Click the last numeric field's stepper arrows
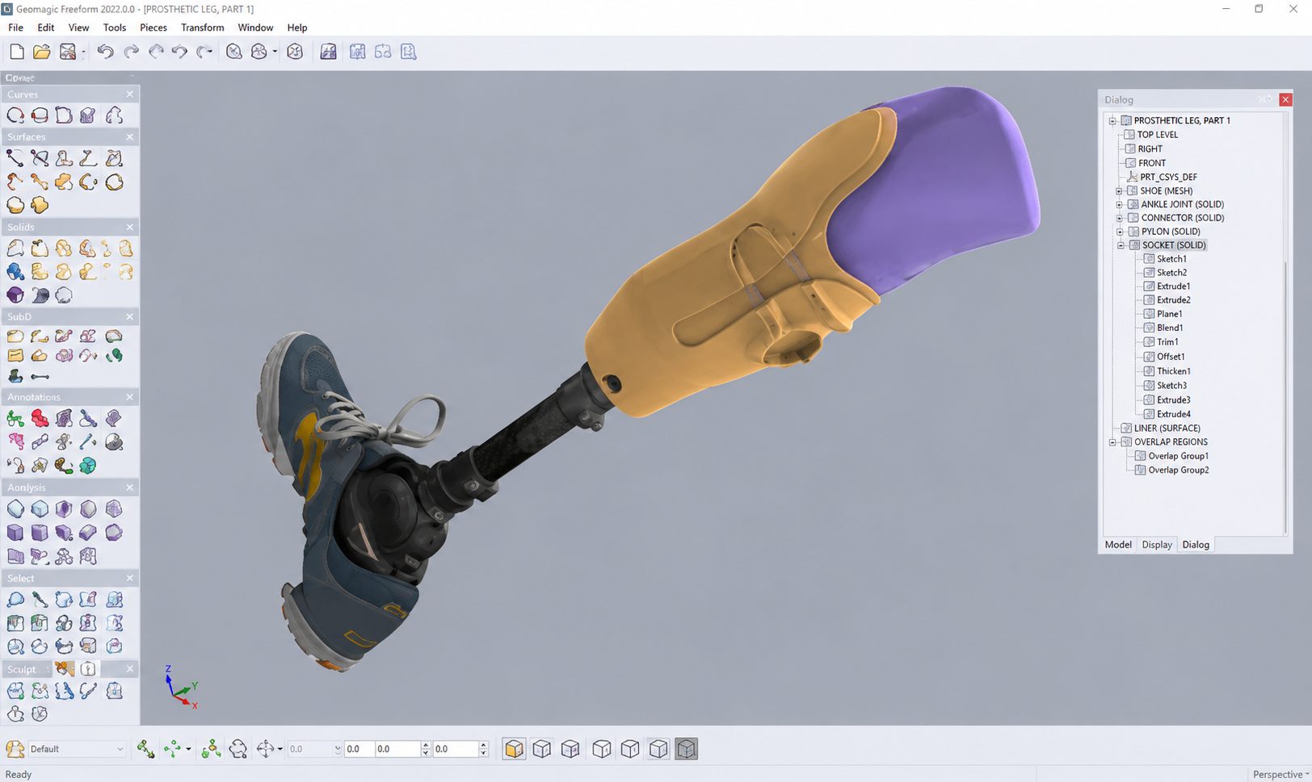The width and height of the screenshot is (1312, 782). pyautogui.click(x=483, y=749)
